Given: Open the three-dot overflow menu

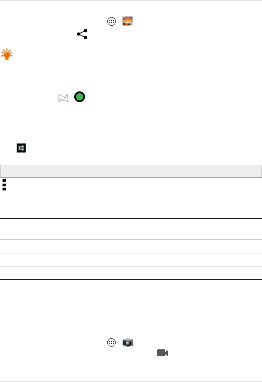Looking at the screenshot, I should [4, 185].
